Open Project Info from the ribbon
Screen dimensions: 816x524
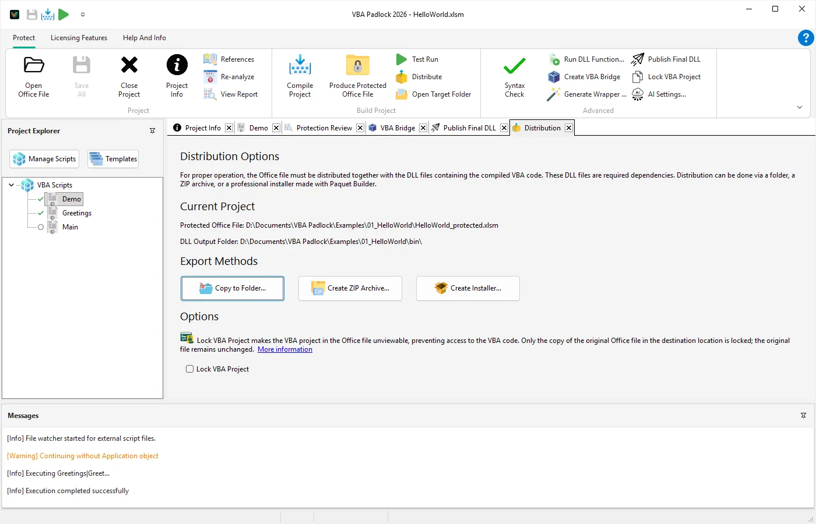[177, 76]
